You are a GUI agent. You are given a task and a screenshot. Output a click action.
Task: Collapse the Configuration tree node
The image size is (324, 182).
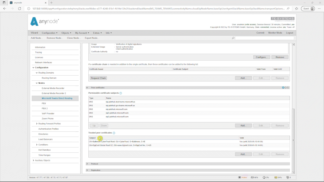[33, 68]
